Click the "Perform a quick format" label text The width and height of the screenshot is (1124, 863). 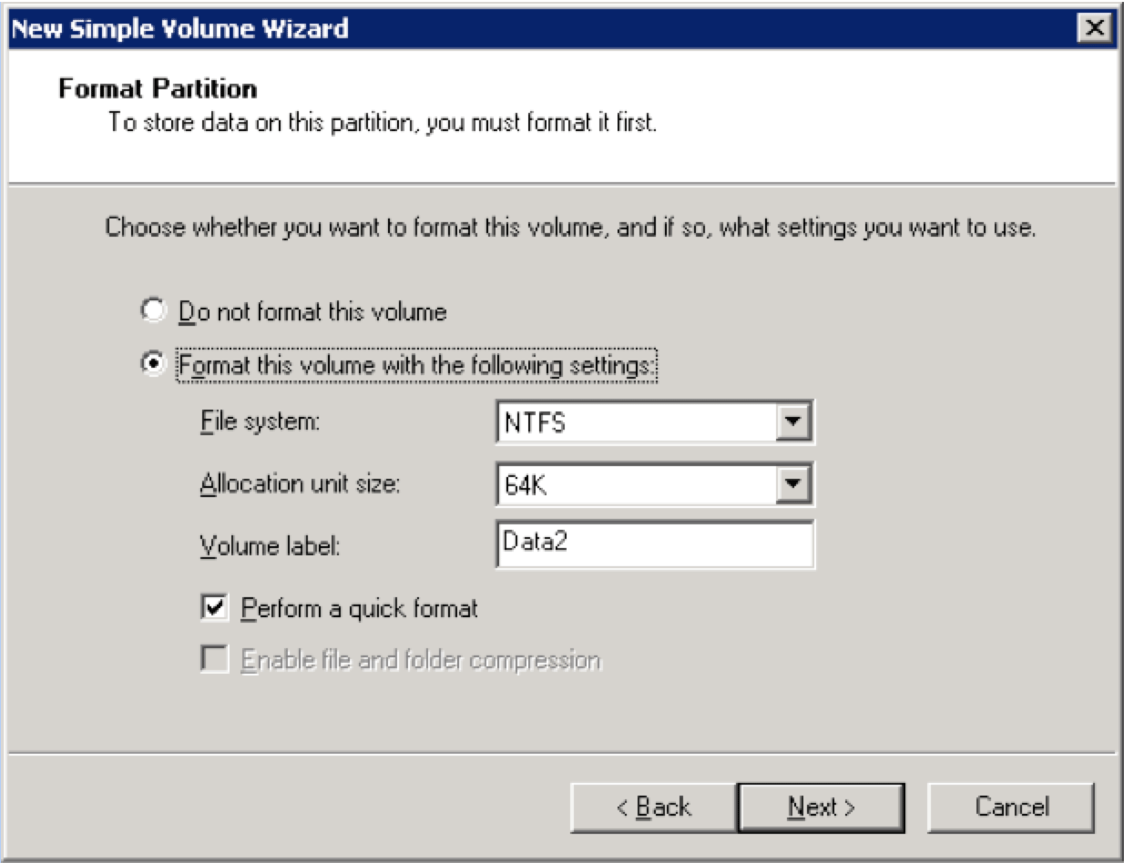[359, 608]
